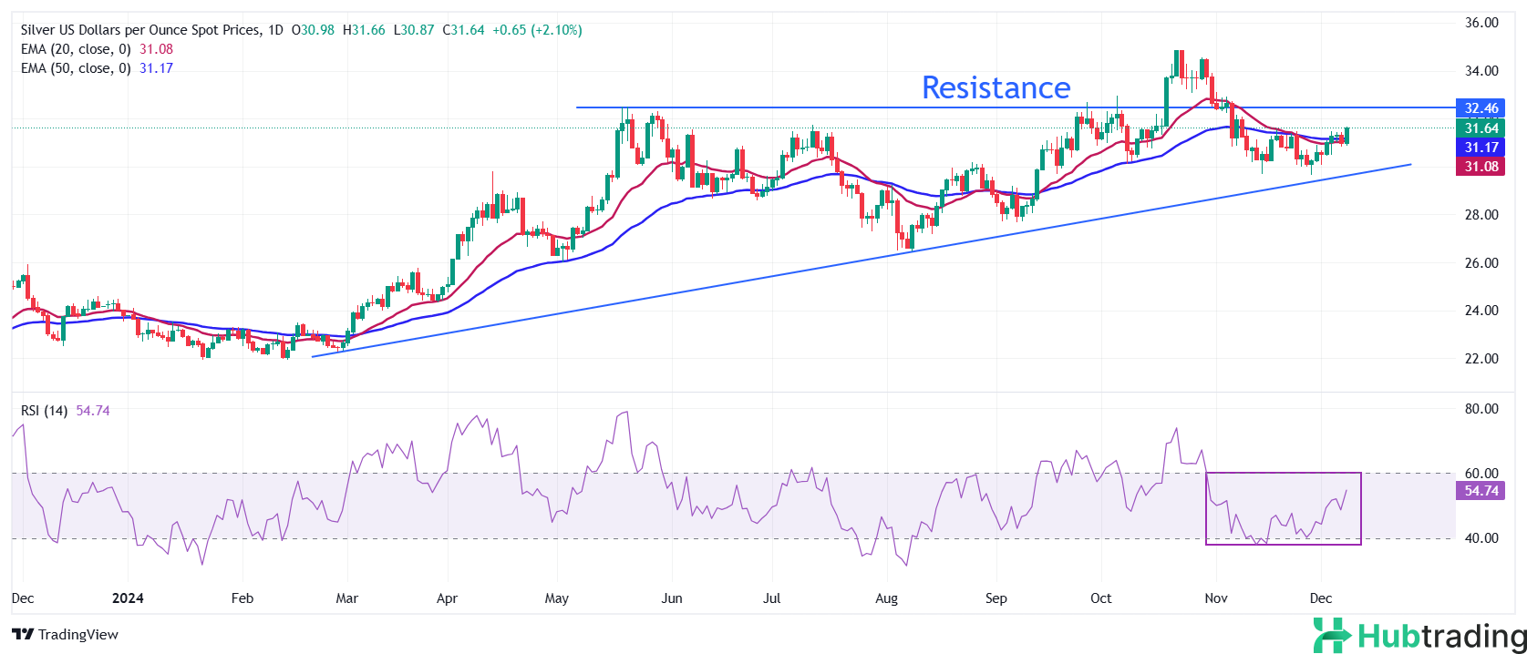Click the purple 54.74 RSI value tag
The width and height of the screenshot is (1527, 654).
click(x=1481, y=491)
